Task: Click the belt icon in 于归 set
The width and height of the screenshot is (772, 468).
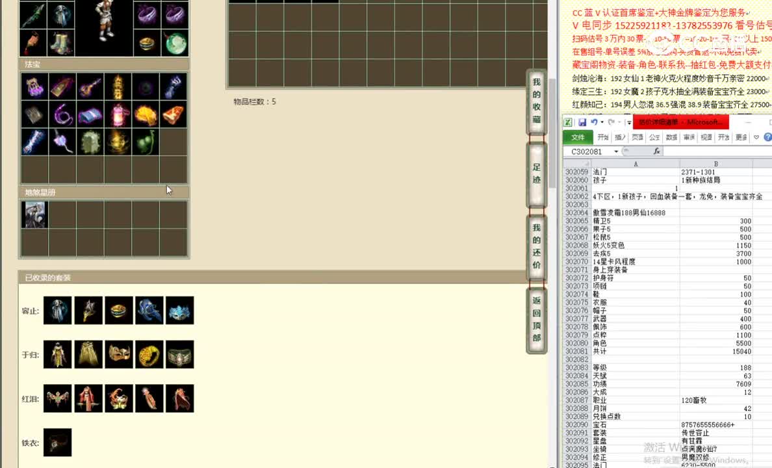Action: pos(180,354)
